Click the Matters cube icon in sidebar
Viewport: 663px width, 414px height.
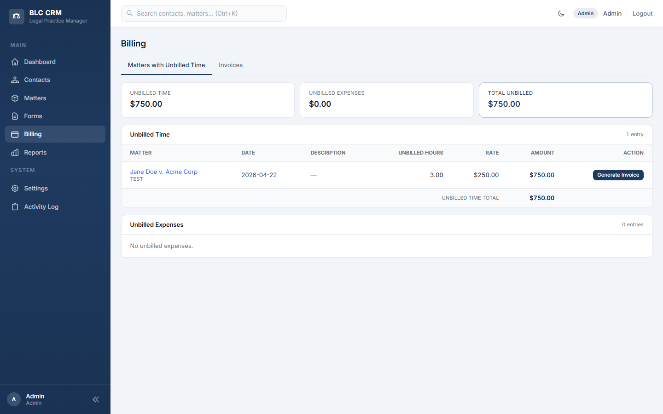[x=15, y=98]
